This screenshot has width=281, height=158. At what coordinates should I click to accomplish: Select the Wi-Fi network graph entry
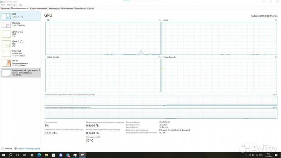pyautogui.click(x=20, y=62)
